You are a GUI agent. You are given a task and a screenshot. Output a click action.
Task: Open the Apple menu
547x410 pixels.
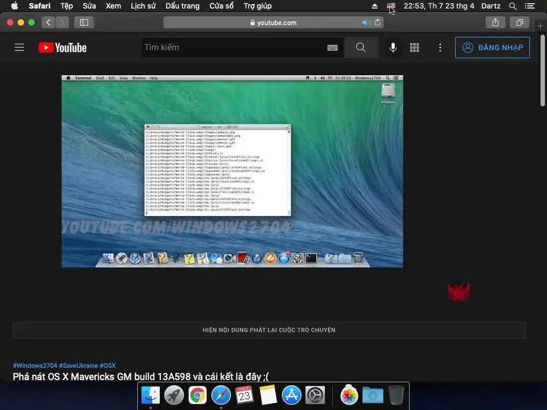[x=14, y=6]
